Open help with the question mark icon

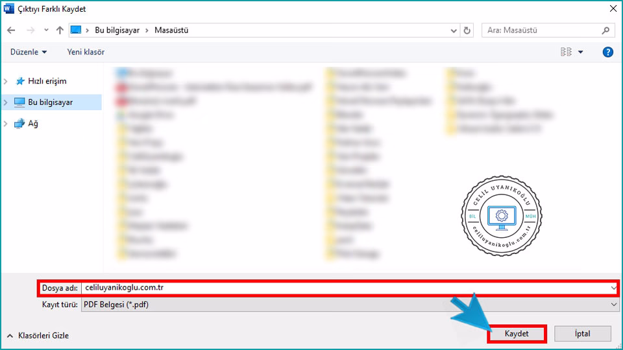tap(607, 52)
